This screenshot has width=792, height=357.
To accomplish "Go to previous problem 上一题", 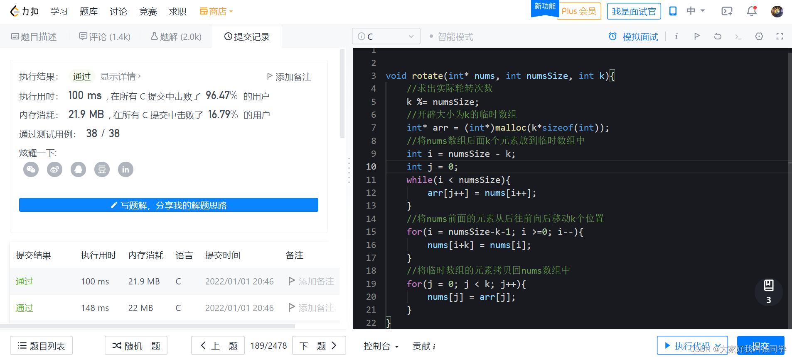I will [218, 345].
